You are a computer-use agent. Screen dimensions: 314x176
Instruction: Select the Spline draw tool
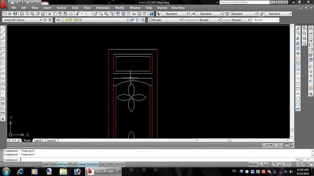(3, 68)
